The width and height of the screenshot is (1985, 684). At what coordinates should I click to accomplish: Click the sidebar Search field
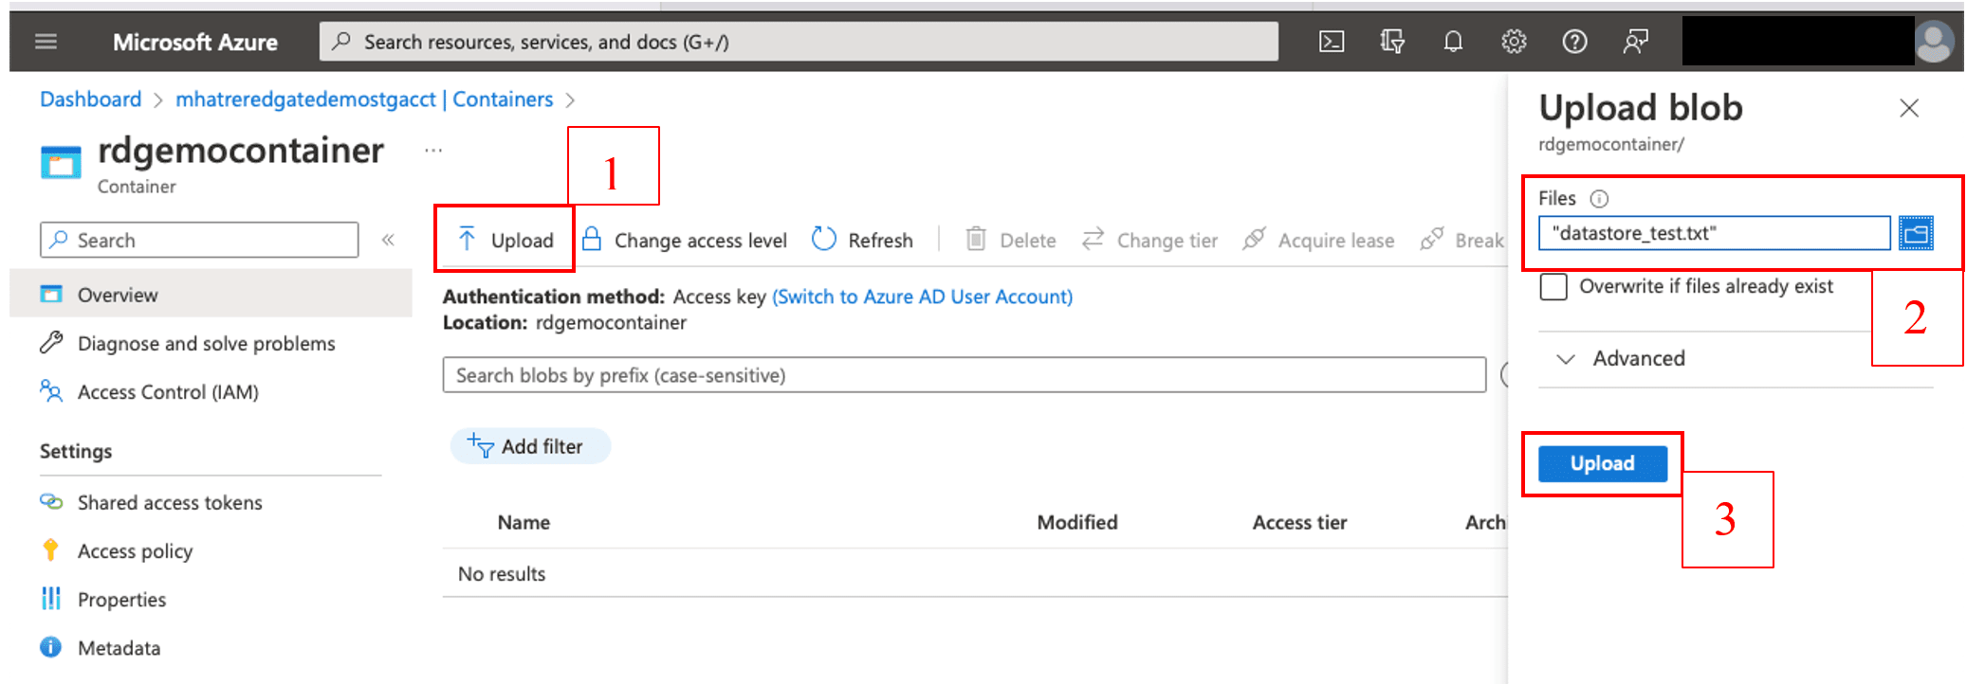pyautogui.click(x=199, y=240)
